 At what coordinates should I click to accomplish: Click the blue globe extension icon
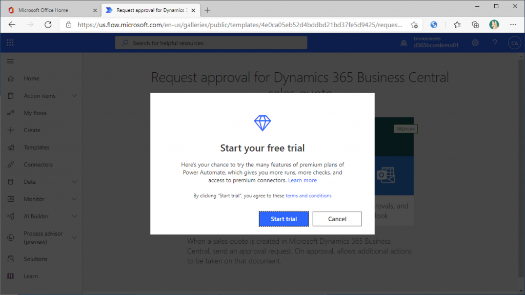coord(434,25)
